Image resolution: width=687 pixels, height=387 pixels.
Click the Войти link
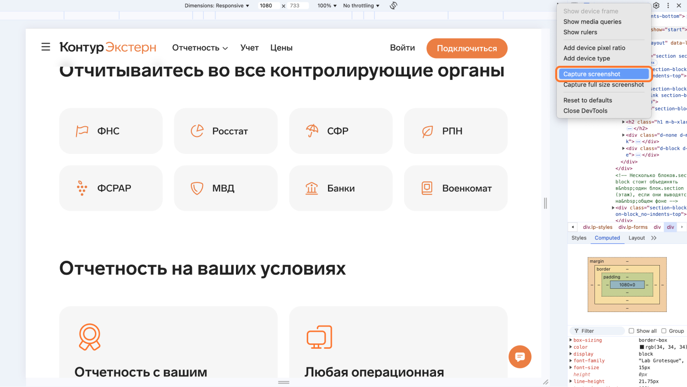403,48
